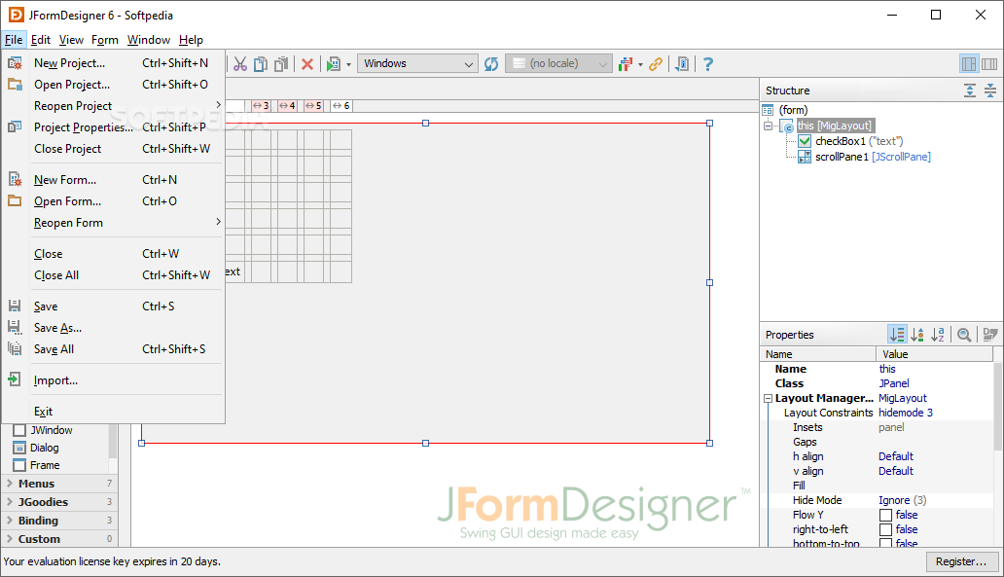Viewport: 1004px width, 577px height.
Task: Open the Windows look and feel combo box
Action: 417,63
